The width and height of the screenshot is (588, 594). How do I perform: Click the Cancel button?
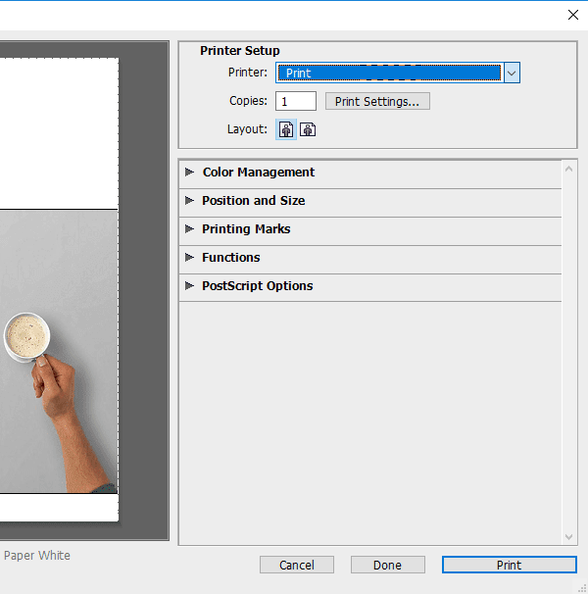[x=297, y=565]
